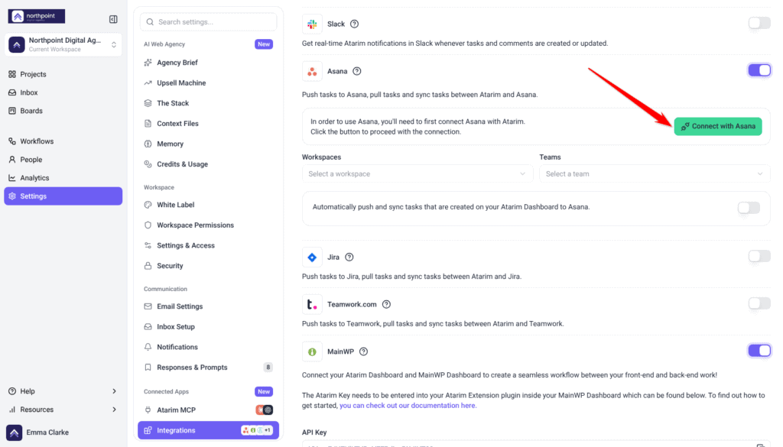Open Inbox Setup settings
The image size is (783, 447).
(x=208, y=327)
